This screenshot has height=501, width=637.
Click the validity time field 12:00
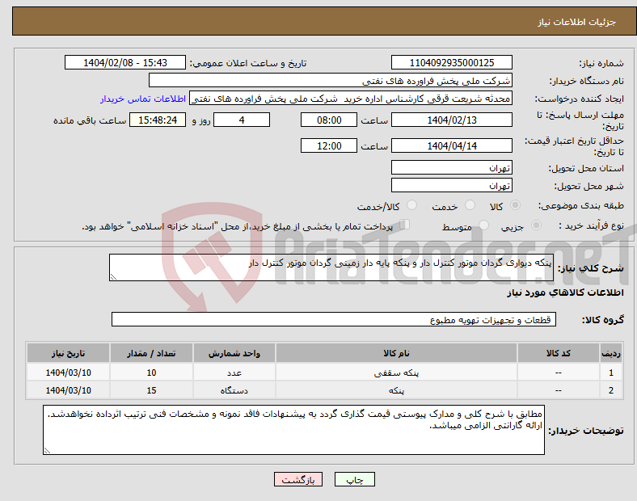tap(329, 145)
